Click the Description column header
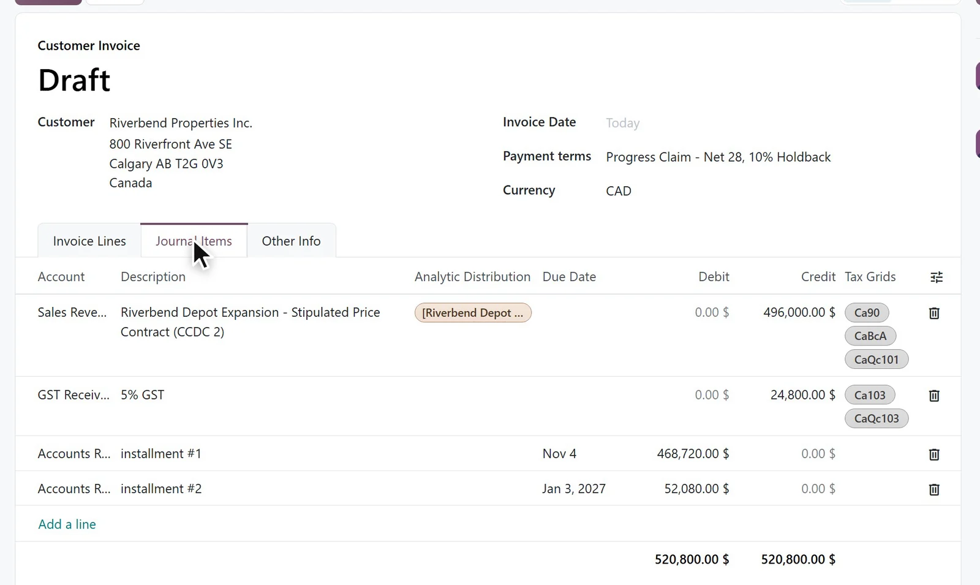Image resolution: width=980 pixels, height=585 pixels. point(153,277)
